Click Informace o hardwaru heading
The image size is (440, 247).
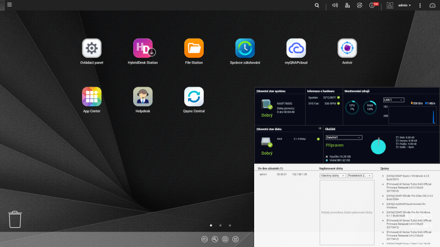[x=321, y=91]
